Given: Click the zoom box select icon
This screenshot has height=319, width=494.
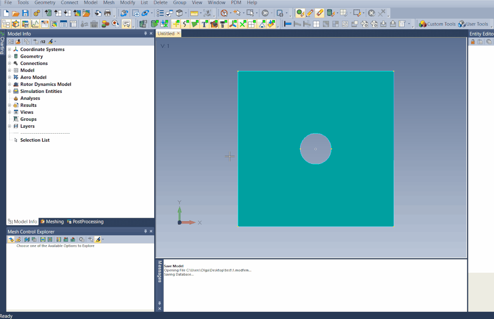Looking at the screenshot, I should (x=135, y=13).
